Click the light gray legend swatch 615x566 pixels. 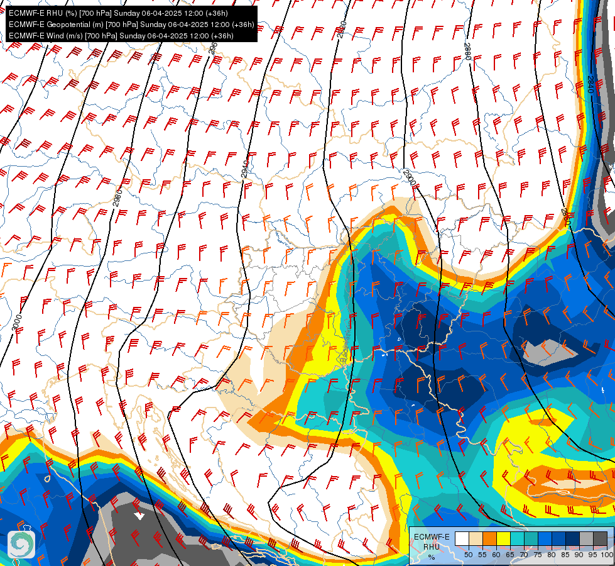(586, 538)
